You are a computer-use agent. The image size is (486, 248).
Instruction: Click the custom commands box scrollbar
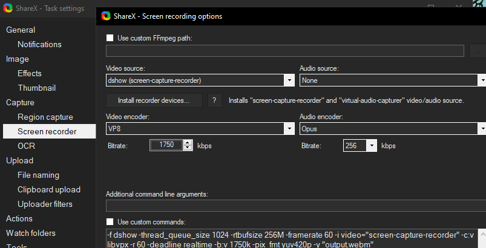point(482,238)
